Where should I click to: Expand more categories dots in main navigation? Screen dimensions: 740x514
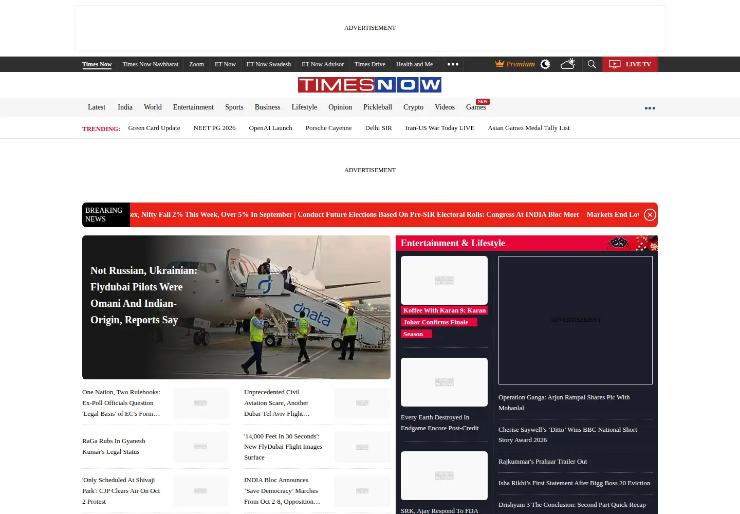tap(650, 108)
